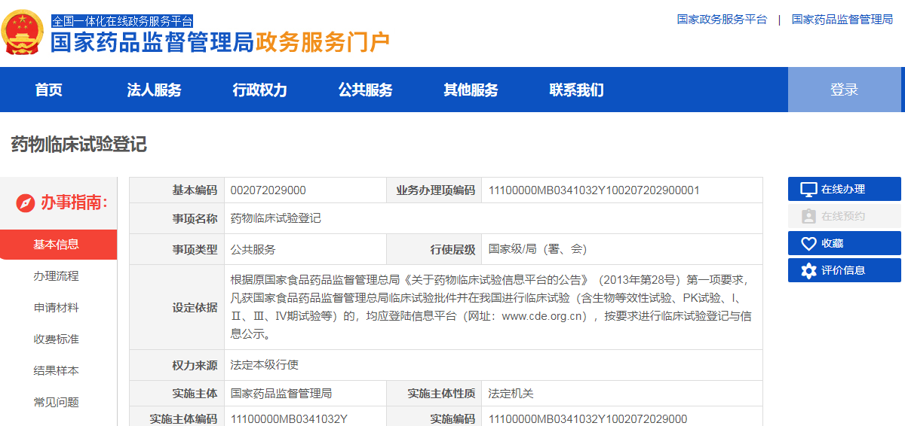The height and width of the screenshot is (426, 905).
Task: Click the compass icon beside 办事指南
Action: click(26, 203)
